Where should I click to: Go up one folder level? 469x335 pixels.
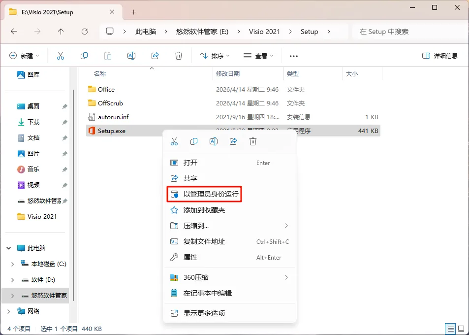61,32
